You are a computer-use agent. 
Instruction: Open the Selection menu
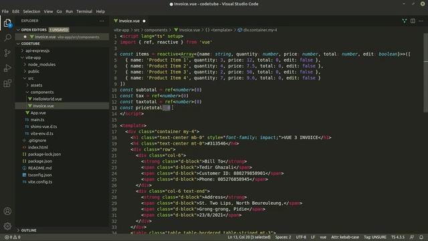(31, 11)
